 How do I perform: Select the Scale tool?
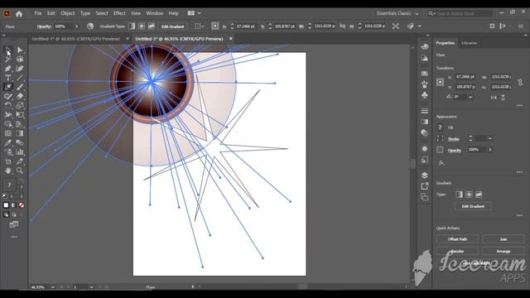[x=20, y=106]
